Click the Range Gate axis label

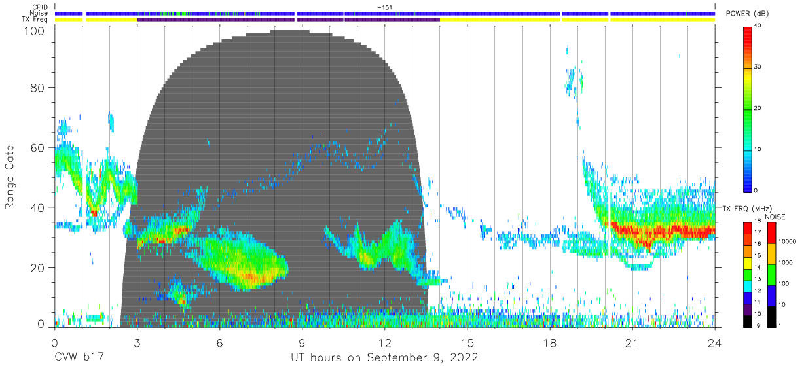pos(10,178)
